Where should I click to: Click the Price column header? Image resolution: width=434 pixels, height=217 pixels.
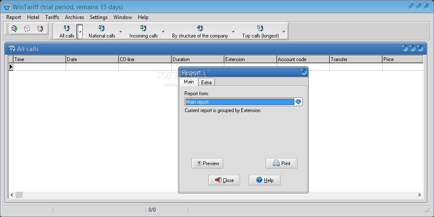tap(403, 59)
